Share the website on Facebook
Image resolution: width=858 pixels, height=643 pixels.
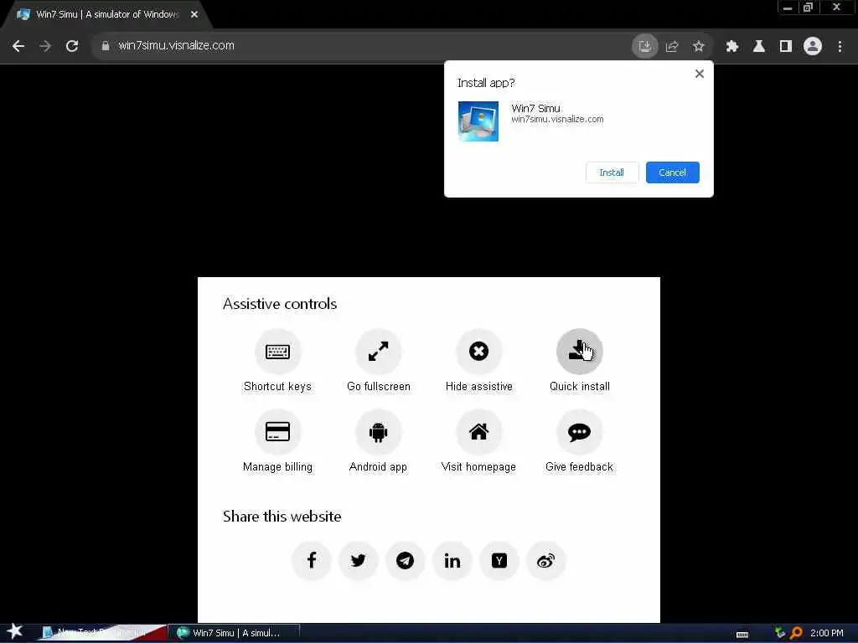pyautogui.click(x=312, y=560)
